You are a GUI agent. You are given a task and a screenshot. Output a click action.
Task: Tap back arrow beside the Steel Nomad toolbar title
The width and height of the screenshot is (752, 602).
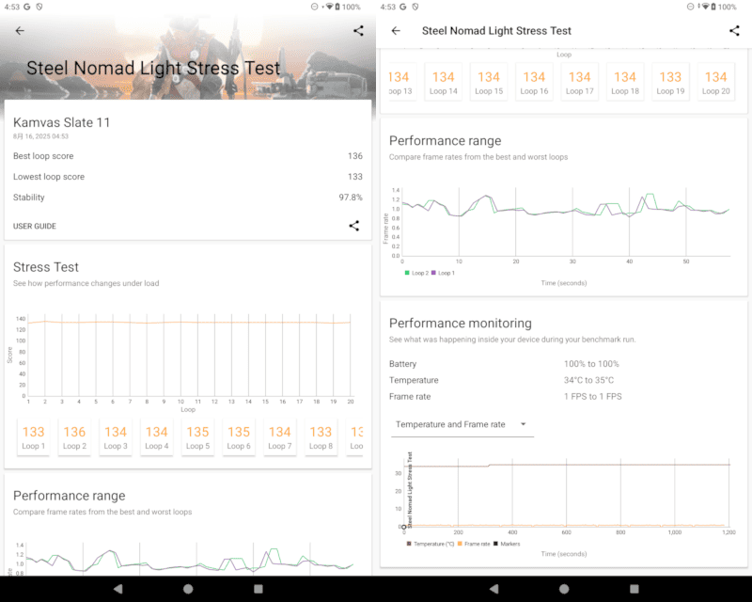pyautogui.click(x=396, y=31)
